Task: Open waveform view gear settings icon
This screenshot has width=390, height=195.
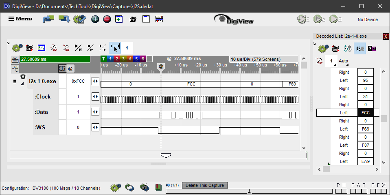Action: (x=17, y=48)
